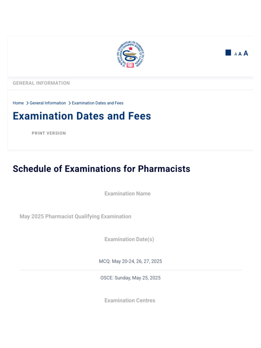The width and height of the screenshot is (261, 348).
Task: Click the Pharmacy Examining Board logo
Action: point(130,54)
